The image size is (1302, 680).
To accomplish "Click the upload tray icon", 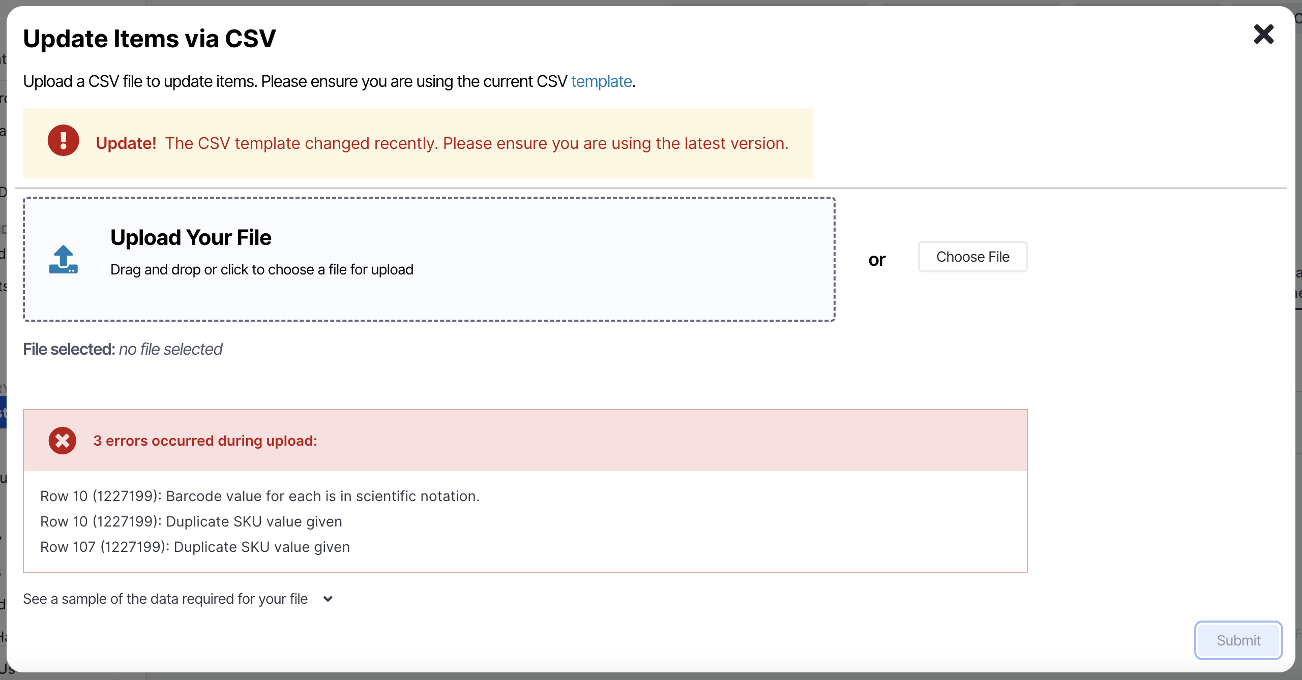I will 64,259.
